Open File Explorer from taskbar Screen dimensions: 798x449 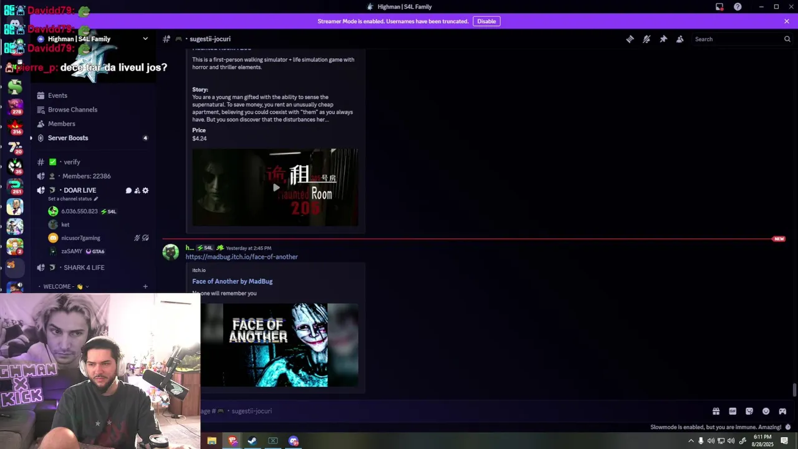click(x=212, y=441)
